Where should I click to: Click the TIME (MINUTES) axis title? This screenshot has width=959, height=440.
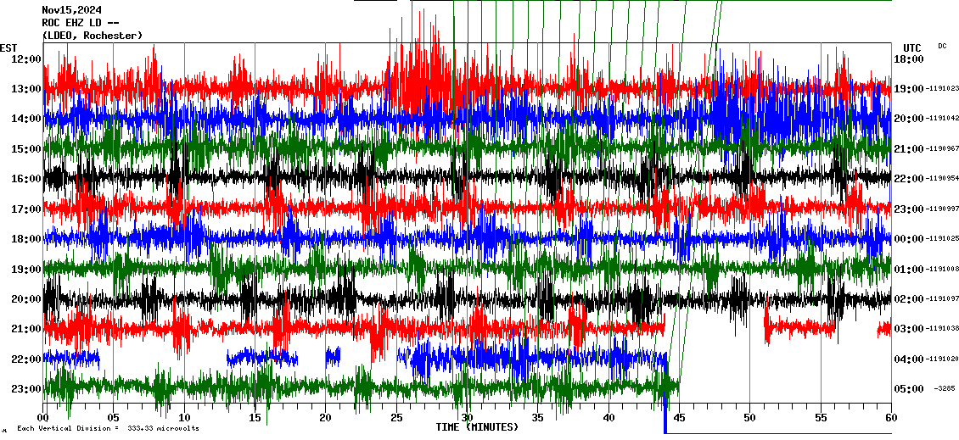click(x=477, y=427)
